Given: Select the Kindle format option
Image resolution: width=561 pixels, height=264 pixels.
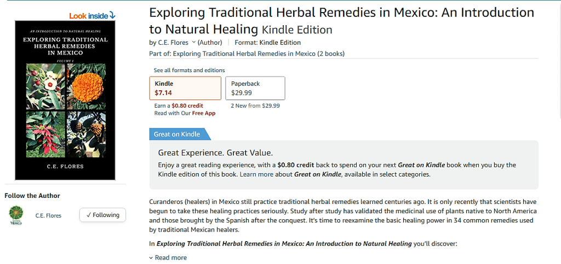Looking at the screenshot, I should click(x=185, y=88).
